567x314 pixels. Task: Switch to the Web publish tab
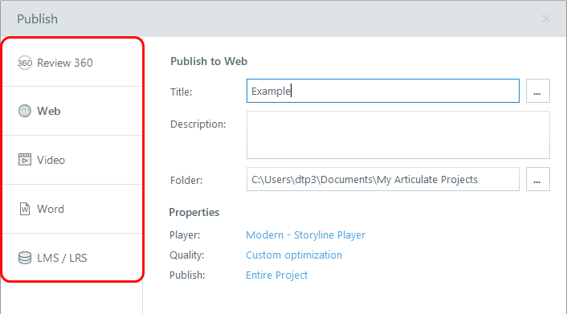(72, 111)
